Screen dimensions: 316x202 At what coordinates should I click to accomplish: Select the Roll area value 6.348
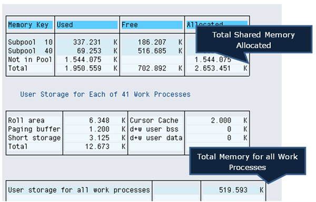(x=99, y=120)
